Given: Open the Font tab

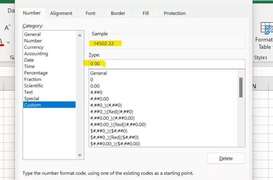Looking at the screenshot, I should coord(90,13).
